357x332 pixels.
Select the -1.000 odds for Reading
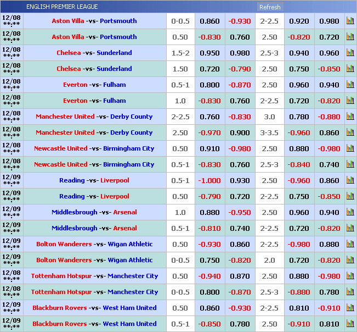point(209,180)
